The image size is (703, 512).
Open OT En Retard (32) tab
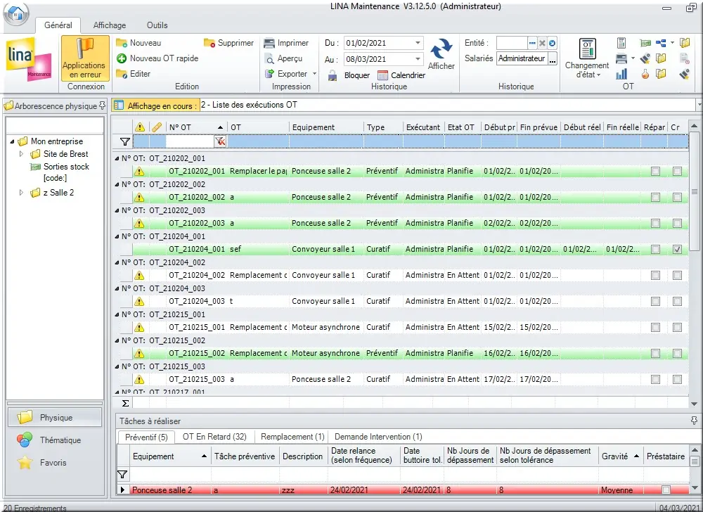point(214,437)
